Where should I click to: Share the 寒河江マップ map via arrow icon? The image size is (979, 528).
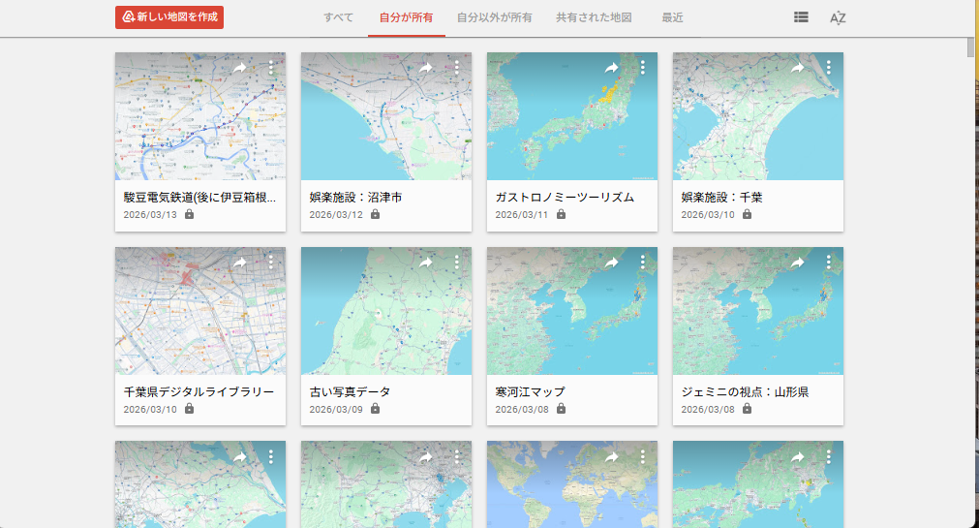coord(611,263)
